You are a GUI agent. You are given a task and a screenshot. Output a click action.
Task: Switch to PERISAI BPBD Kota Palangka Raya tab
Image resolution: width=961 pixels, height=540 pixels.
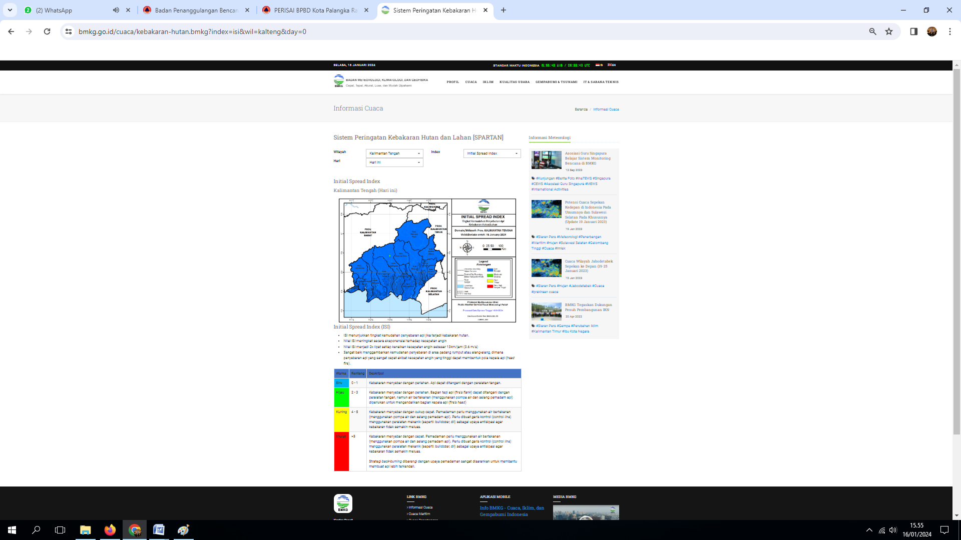tap(315, 10)
